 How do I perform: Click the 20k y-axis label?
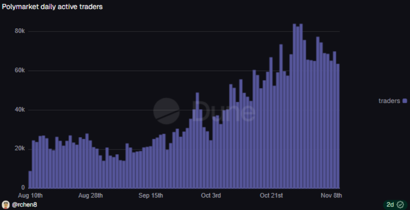[20, 149]
